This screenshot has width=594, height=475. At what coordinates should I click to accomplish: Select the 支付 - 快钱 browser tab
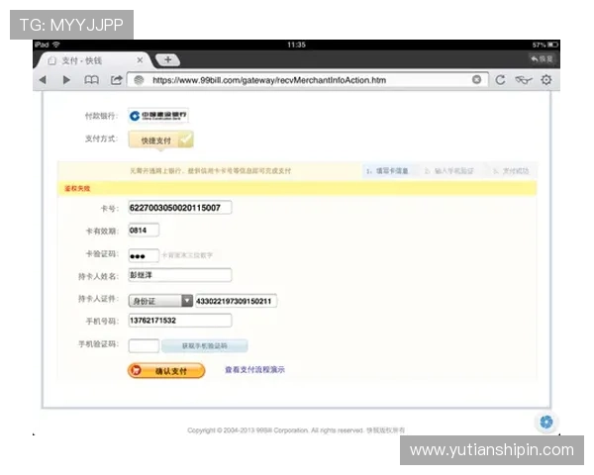95,60
